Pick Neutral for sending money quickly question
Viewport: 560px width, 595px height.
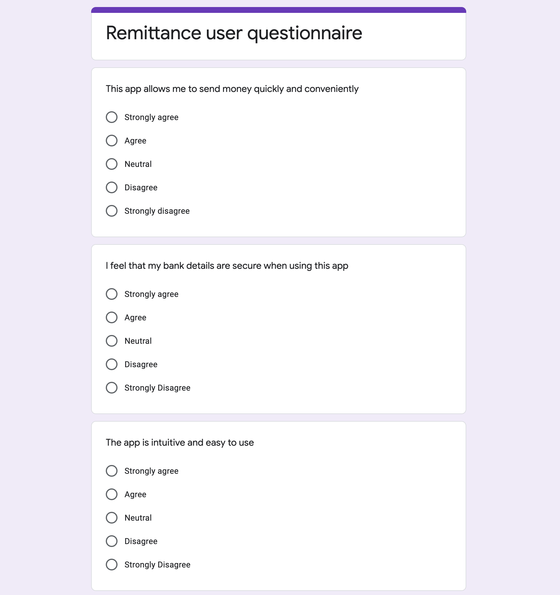pyautogui.click(x=111, y=164)
